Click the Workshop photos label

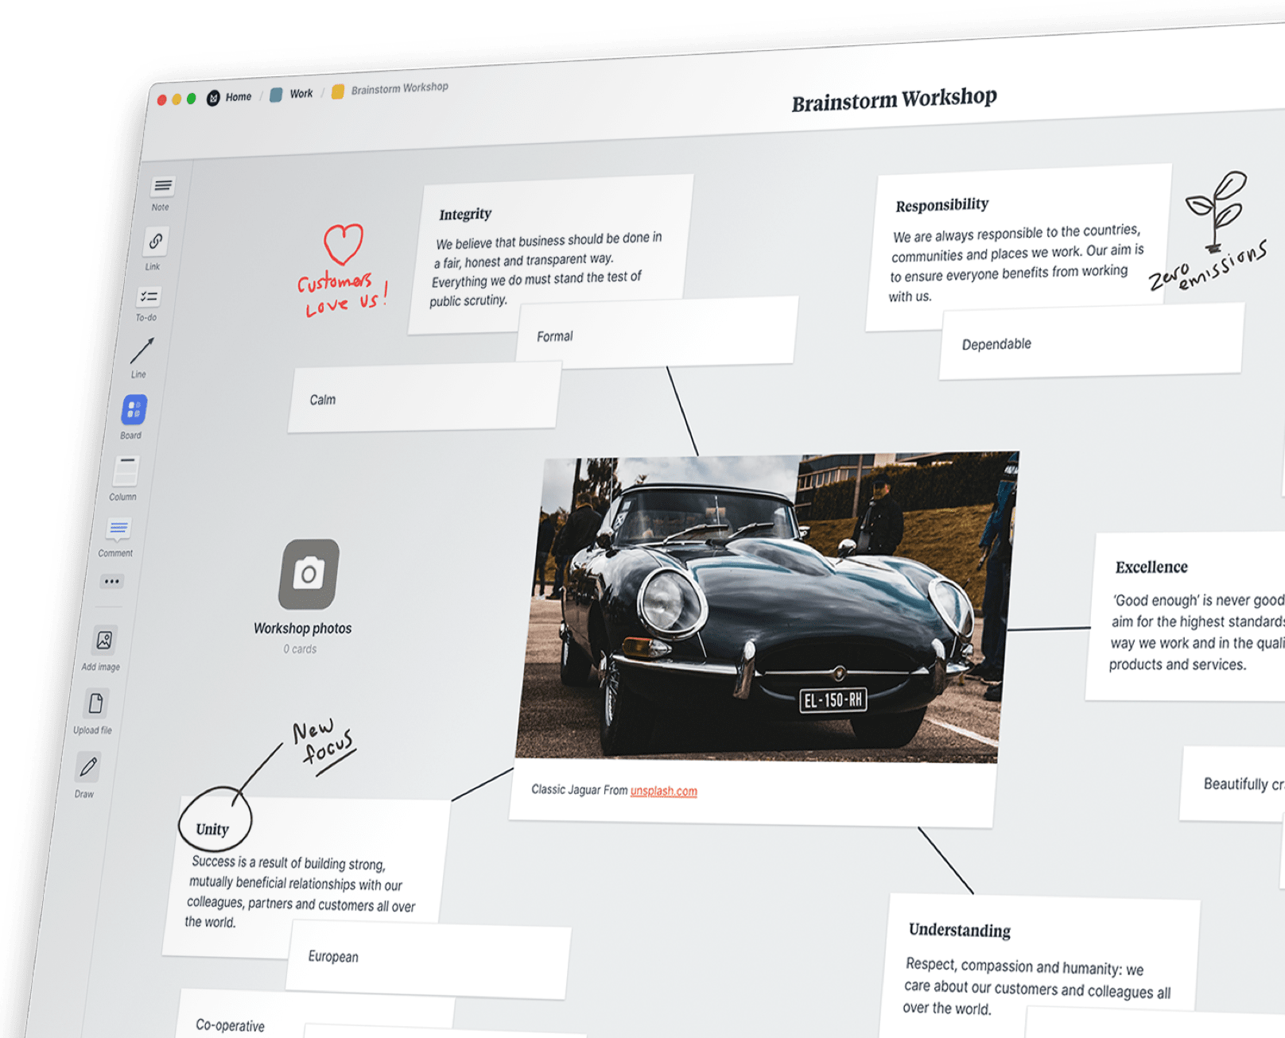pyautogui.click(x=303, y=629)
